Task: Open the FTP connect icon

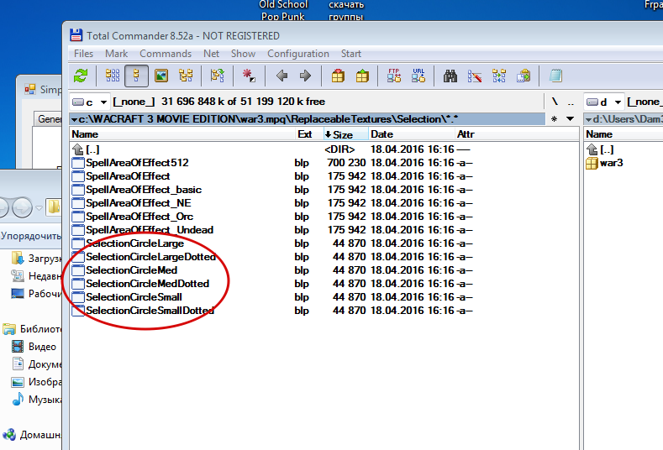Action: [393, 76]
